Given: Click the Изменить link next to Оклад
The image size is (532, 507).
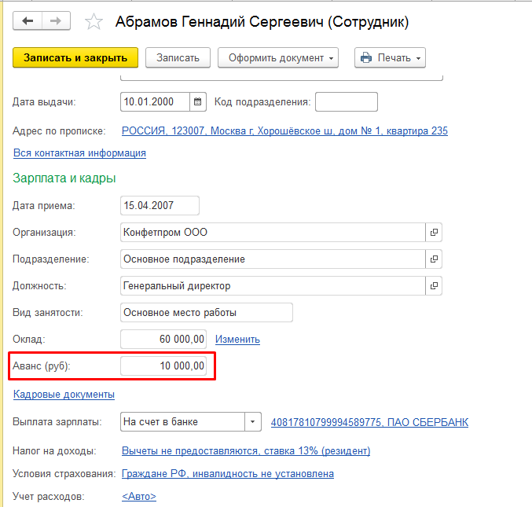Looking at the screenshot, I should coord(237,340).
